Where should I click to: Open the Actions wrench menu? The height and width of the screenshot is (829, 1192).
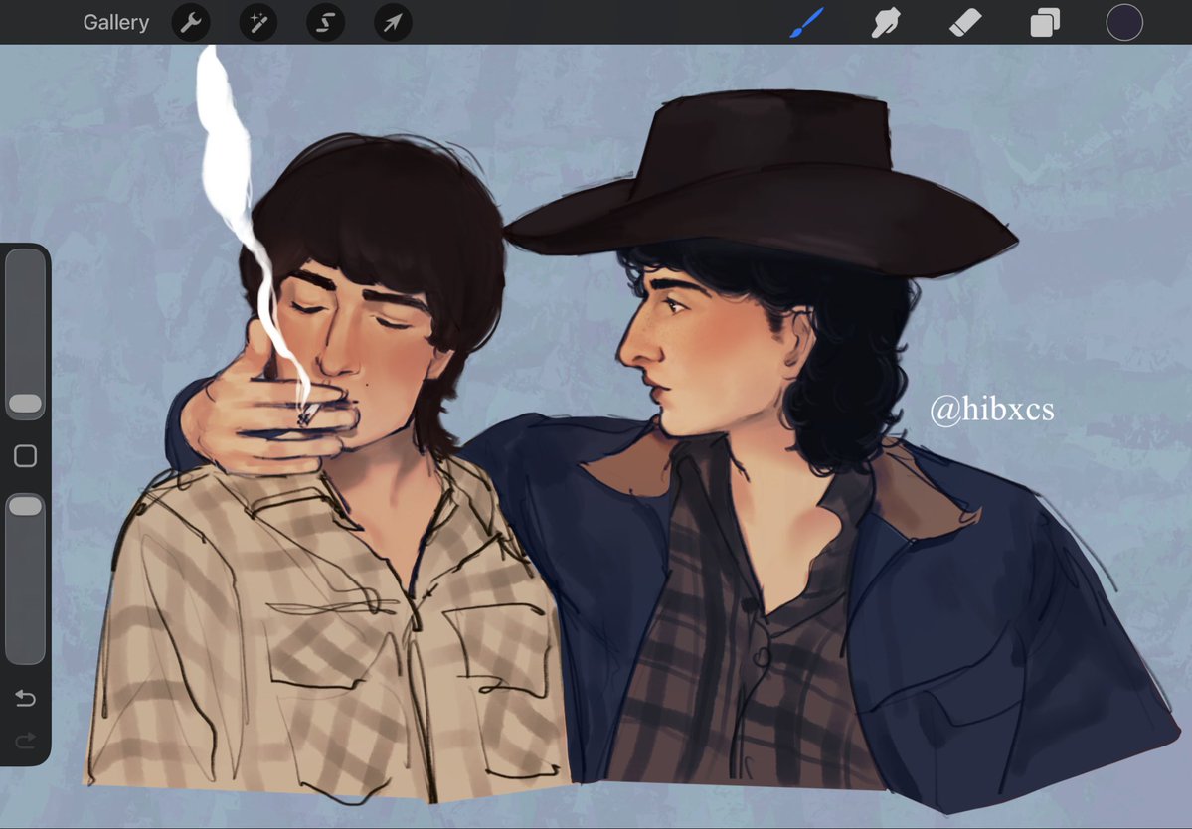[x=191, y=23]
